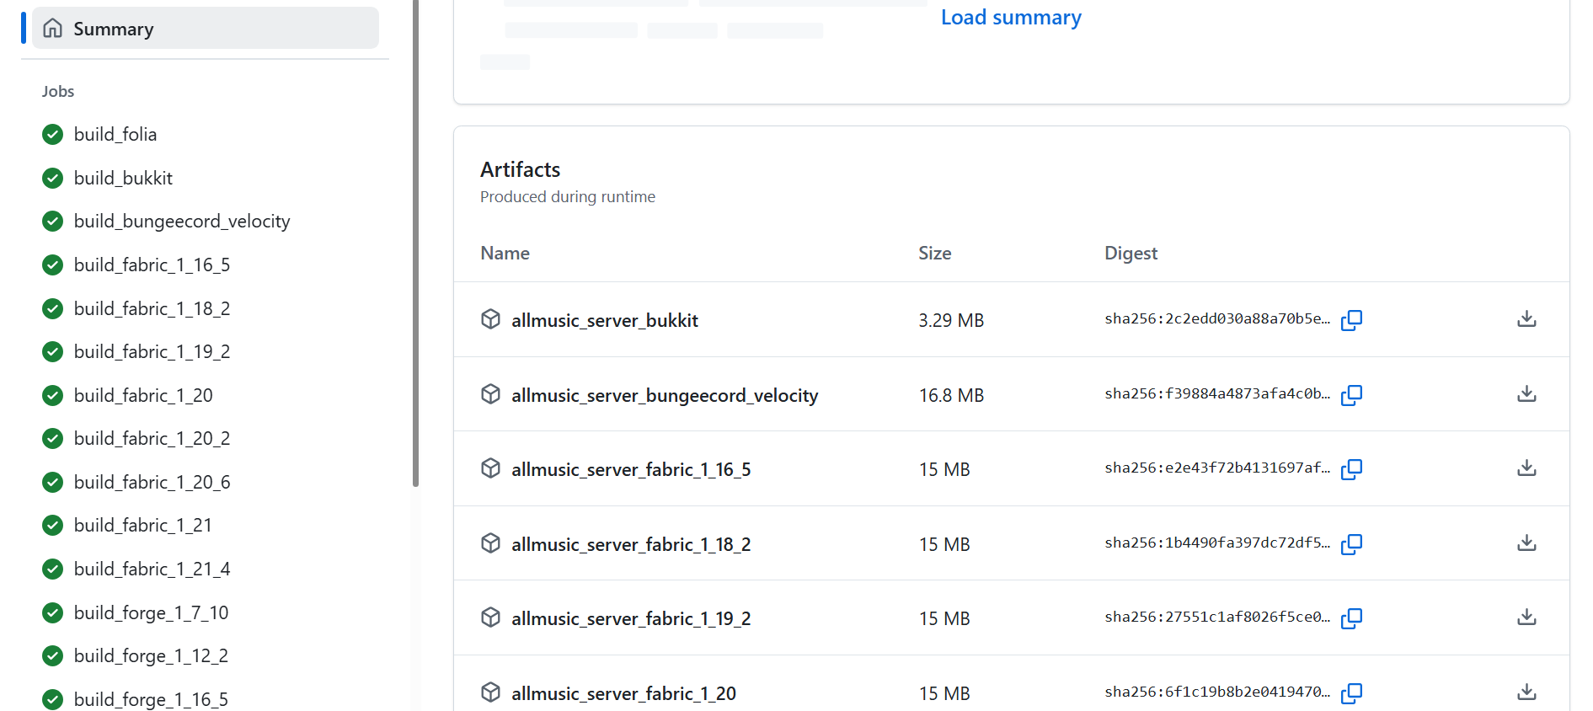
Task: Download allmusic_server_bungeecord_velocity artifact
Action: pos(1526,394)
